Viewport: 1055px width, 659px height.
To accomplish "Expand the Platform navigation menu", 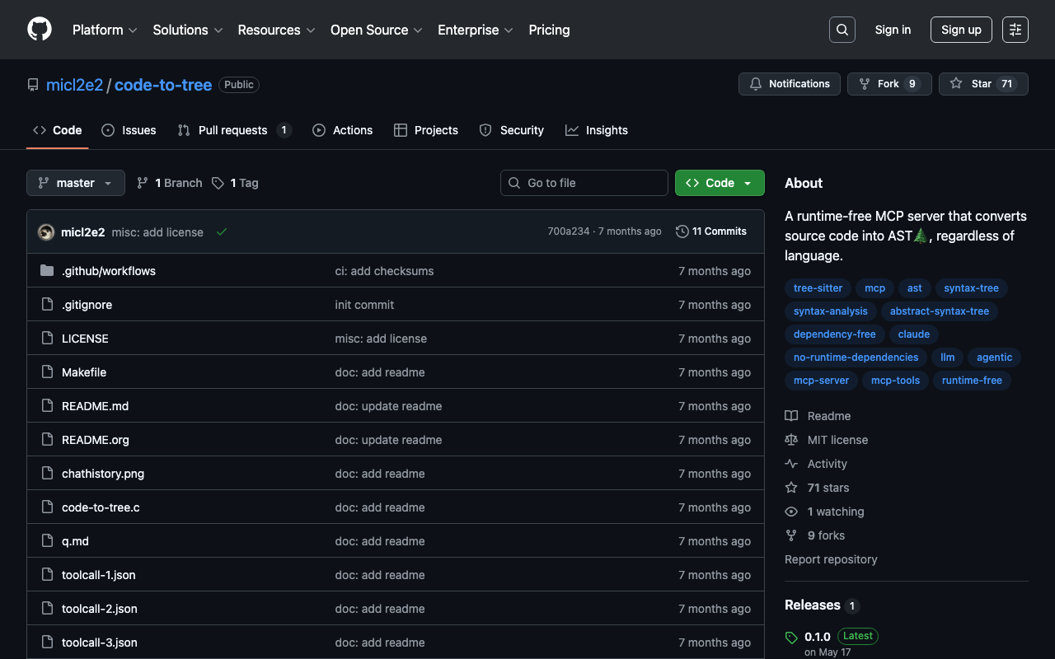I will [x=105, y=30].
